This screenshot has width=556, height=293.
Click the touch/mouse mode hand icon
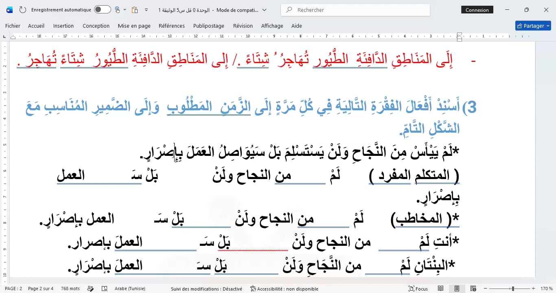(117, 10)
